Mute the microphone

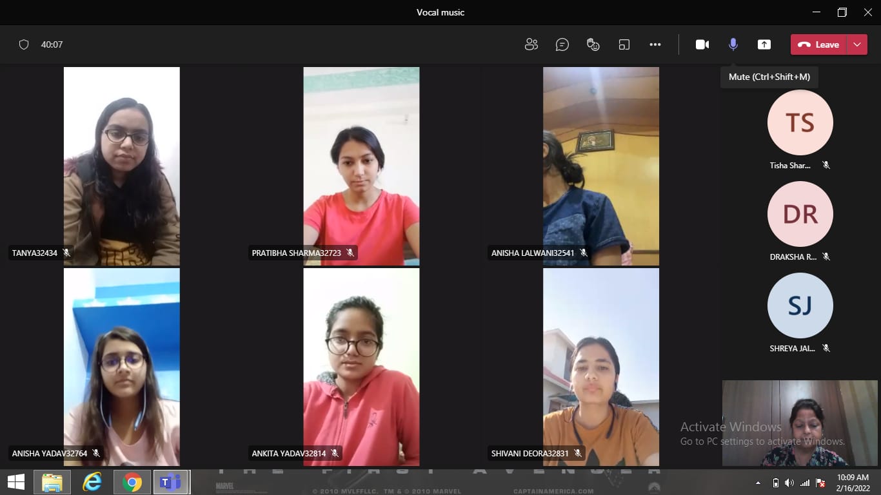(733, 44)
